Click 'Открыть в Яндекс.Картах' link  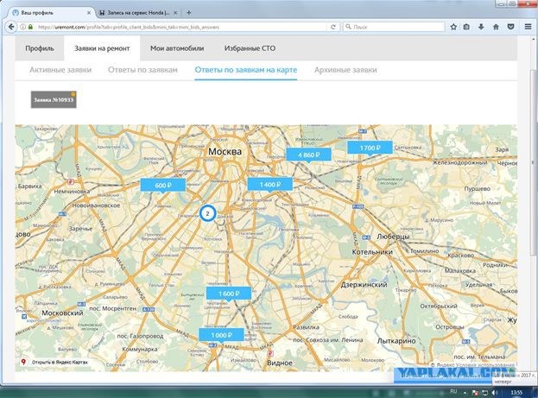(x=60, y=362)
